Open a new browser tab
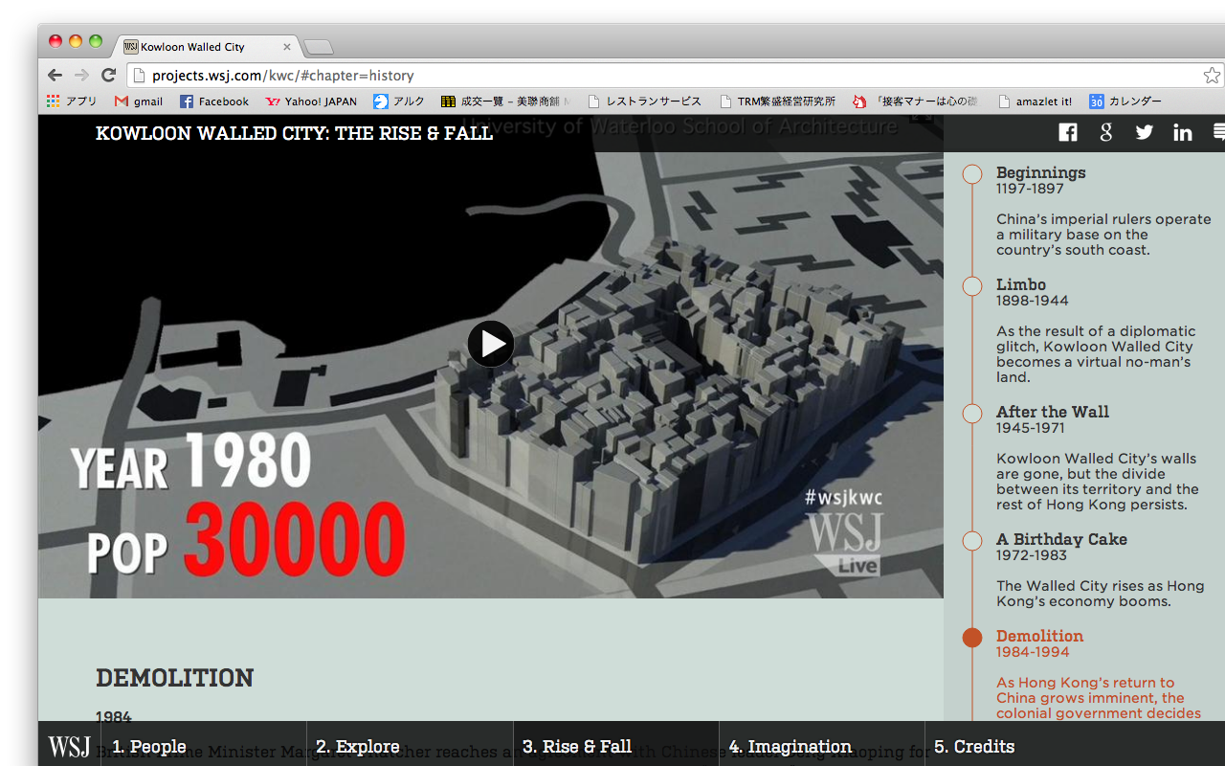This screenshot has width=1225, height=766. pyautogui.click(x=319, y=46)
